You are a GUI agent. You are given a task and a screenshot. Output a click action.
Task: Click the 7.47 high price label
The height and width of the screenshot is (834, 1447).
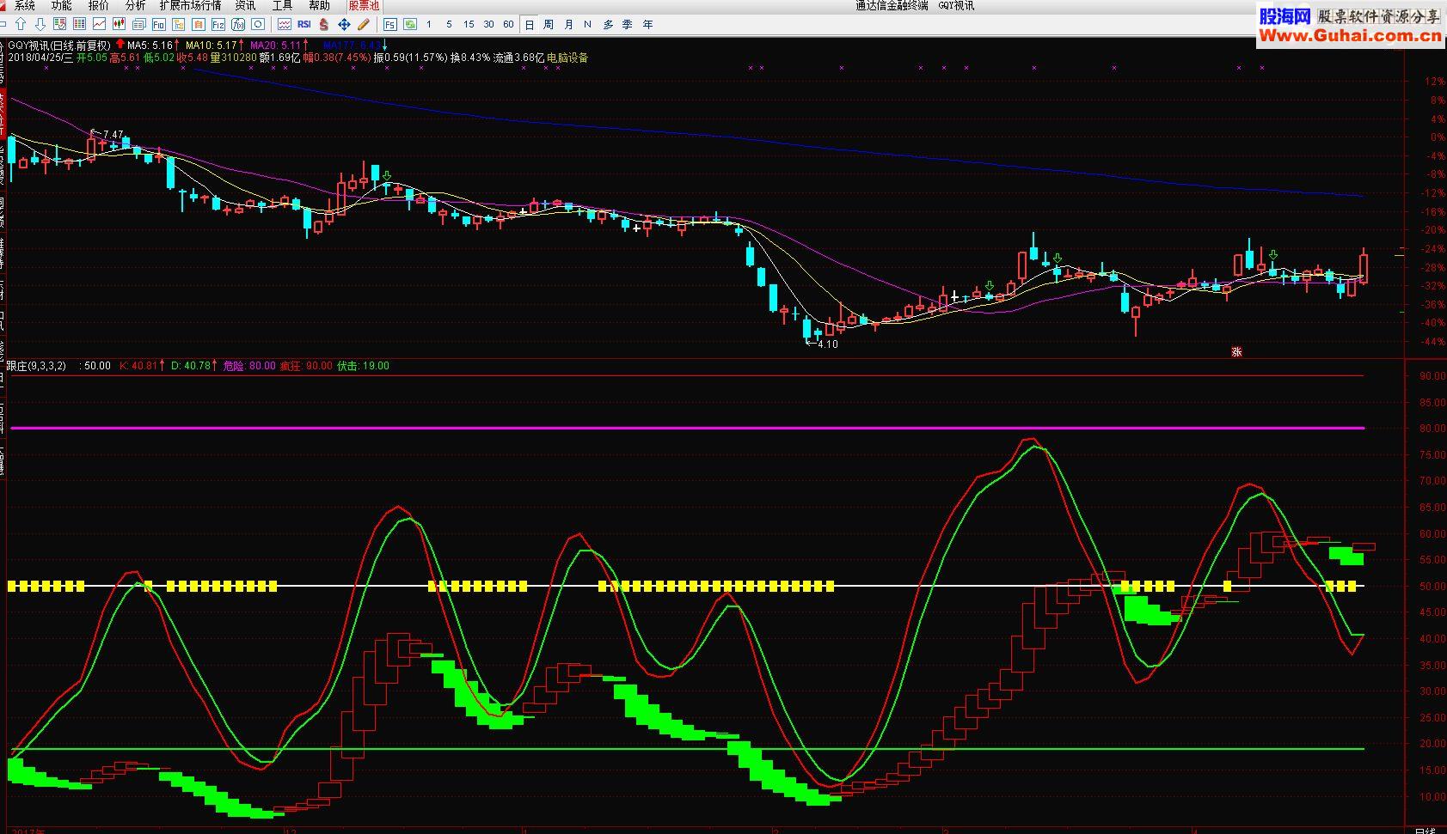113,135
